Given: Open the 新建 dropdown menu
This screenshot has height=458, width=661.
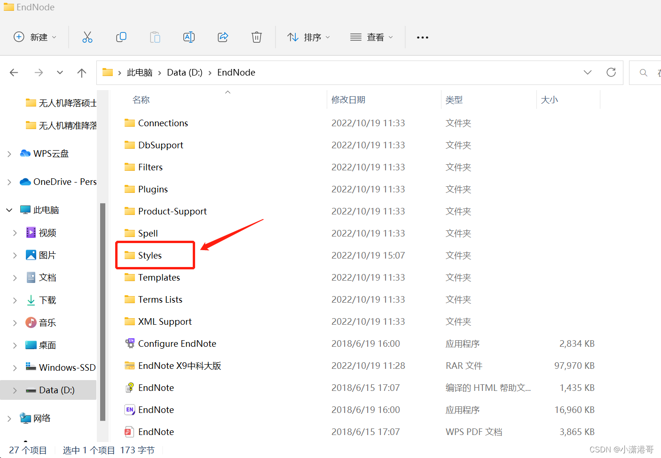Looking at the screenshot, I should click(x=35, y=37).
